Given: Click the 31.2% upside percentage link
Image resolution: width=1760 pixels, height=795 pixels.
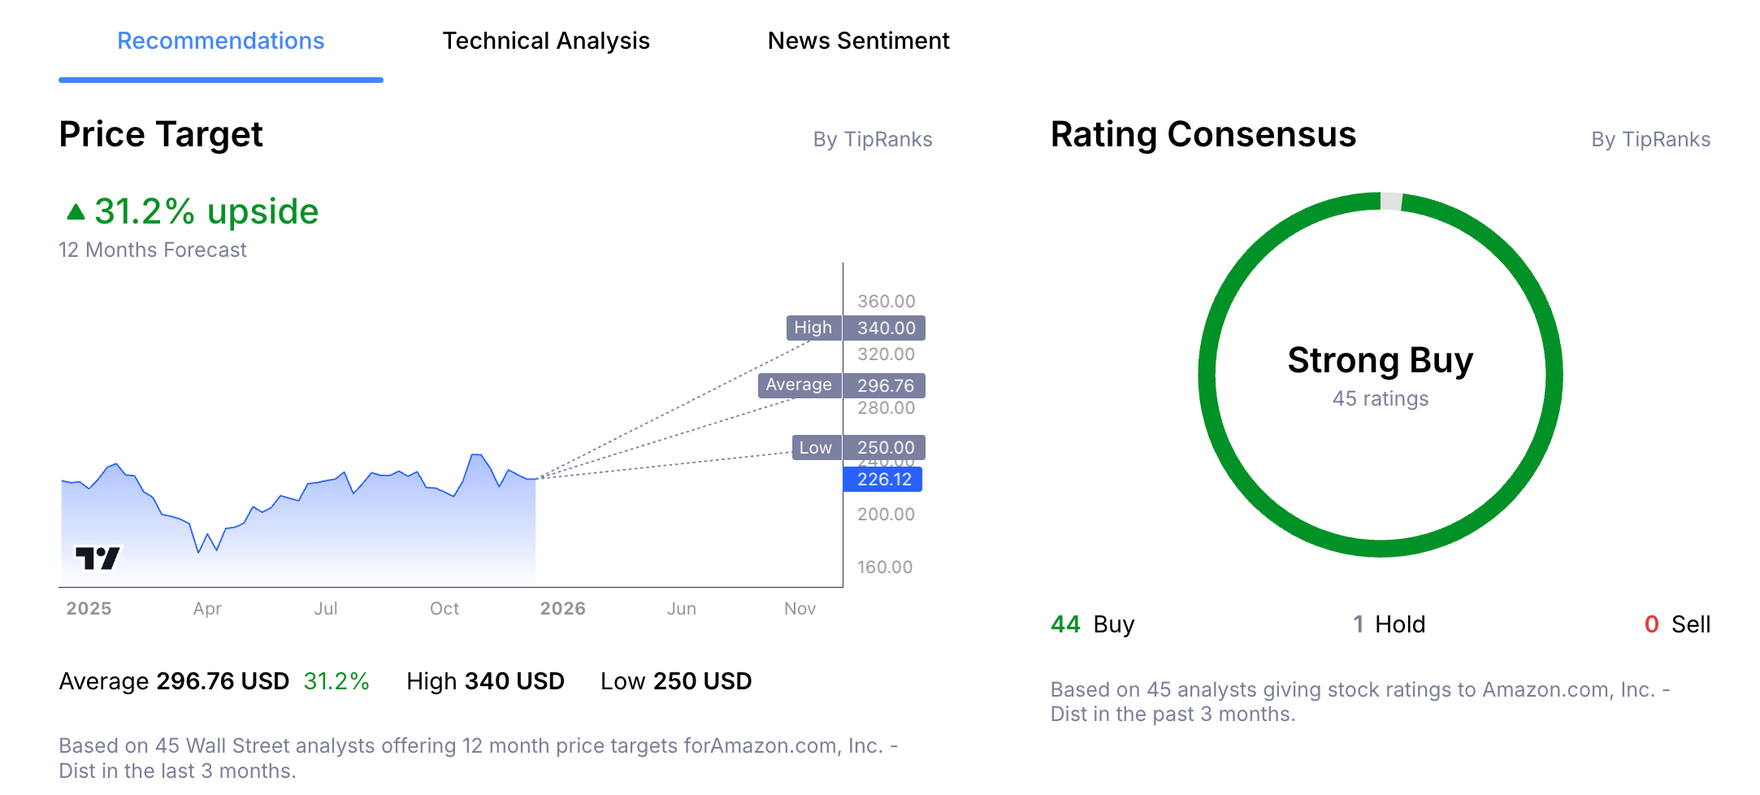Looking at the screenshot, I should click(x=205, y=211).
